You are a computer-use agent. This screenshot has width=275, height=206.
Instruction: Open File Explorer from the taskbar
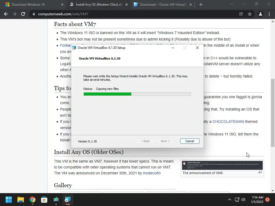pyautogui.click(x=20, y=200)
